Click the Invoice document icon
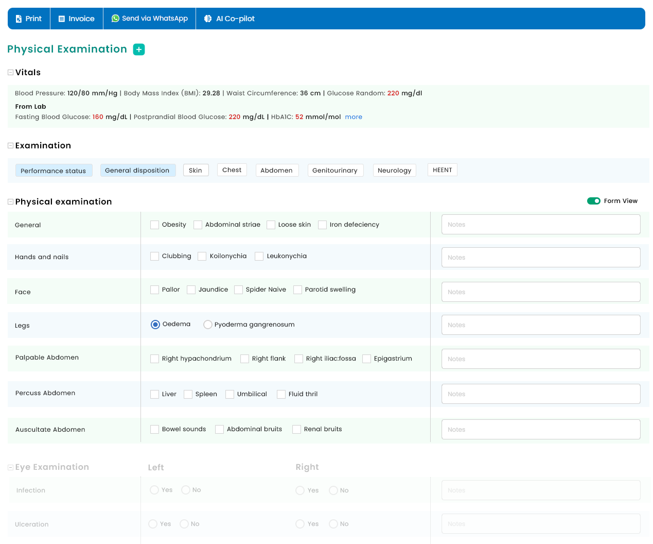 tap(62, 19)
